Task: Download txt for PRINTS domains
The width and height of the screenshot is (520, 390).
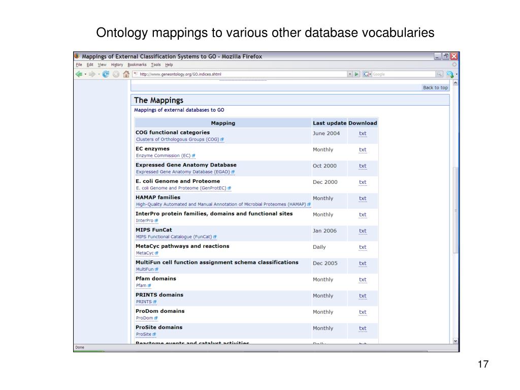Action: click(363, 296)
